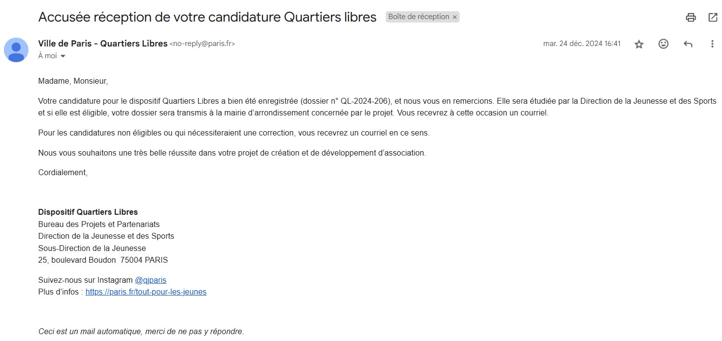Click the no-reply@paris.fr email address
The image size is (722, 341).
click(202, 44)
